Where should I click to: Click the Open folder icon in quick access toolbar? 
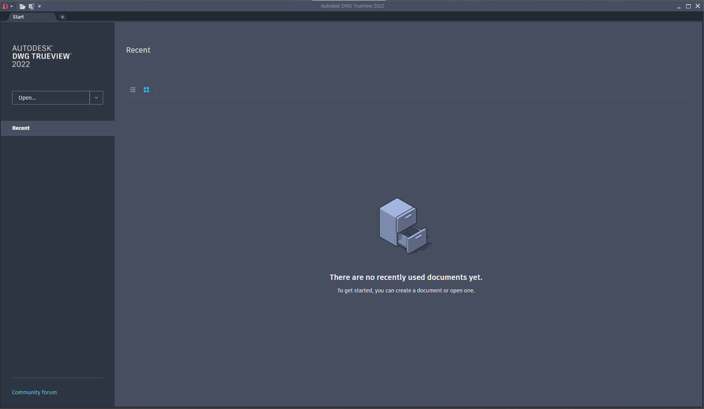[22, 6]
